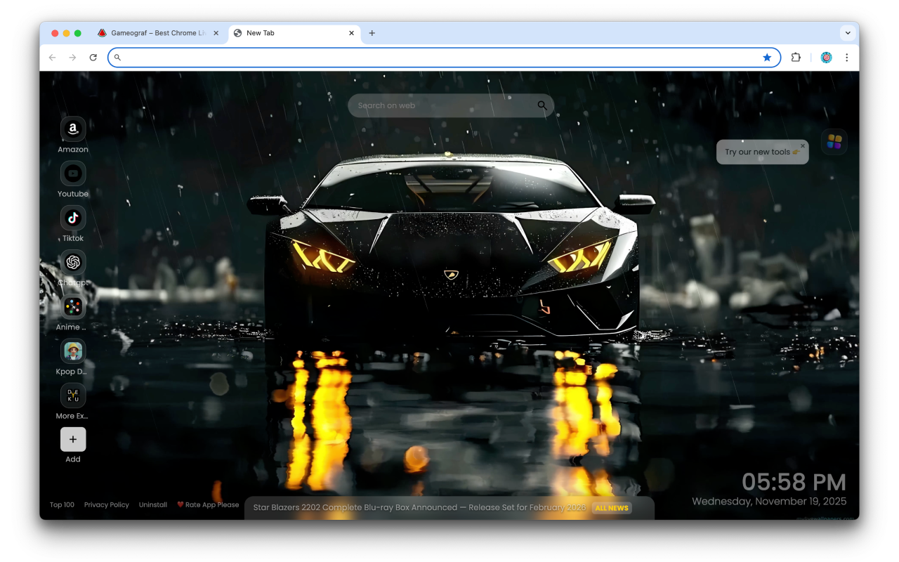Screen dimensions: 899x562
Task: Open the Youtube shortcut icon
Action: [73, 174]
